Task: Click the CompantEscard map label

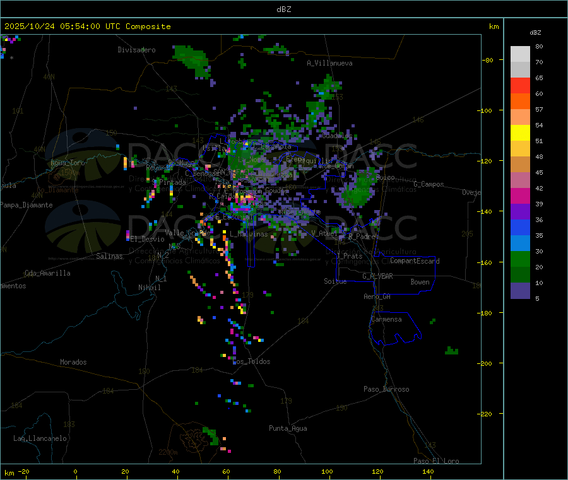Action: pyautogui.click(x=415, y=261)
